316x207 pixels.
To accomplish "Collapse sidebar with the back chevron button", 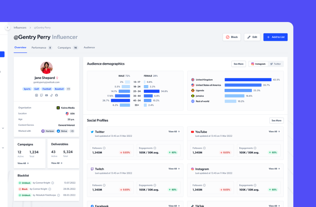I will pos(8,27).
